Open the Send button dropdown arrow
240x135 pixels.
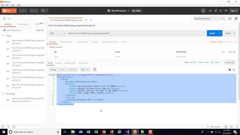pos(220,33)
